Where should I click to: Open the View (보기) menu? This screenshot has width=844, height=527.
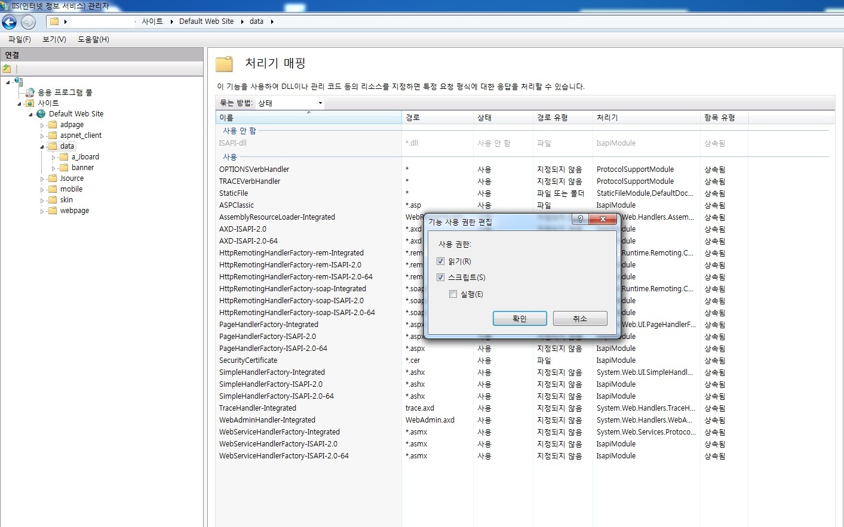[x=54, y=39]
